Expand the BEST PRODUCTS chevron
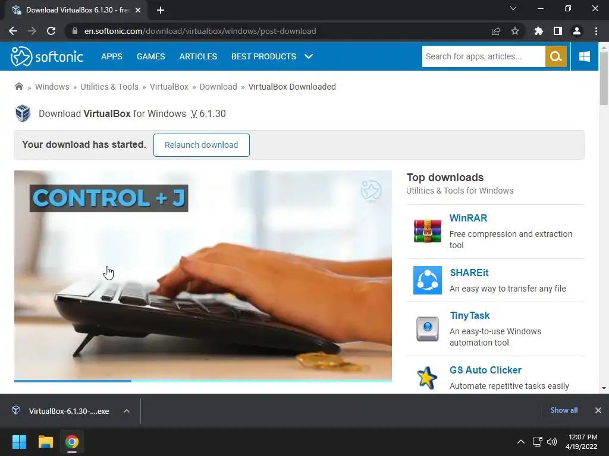Viewport: 609px width, 456px height. pyautogui.click(x=309, y=56)
